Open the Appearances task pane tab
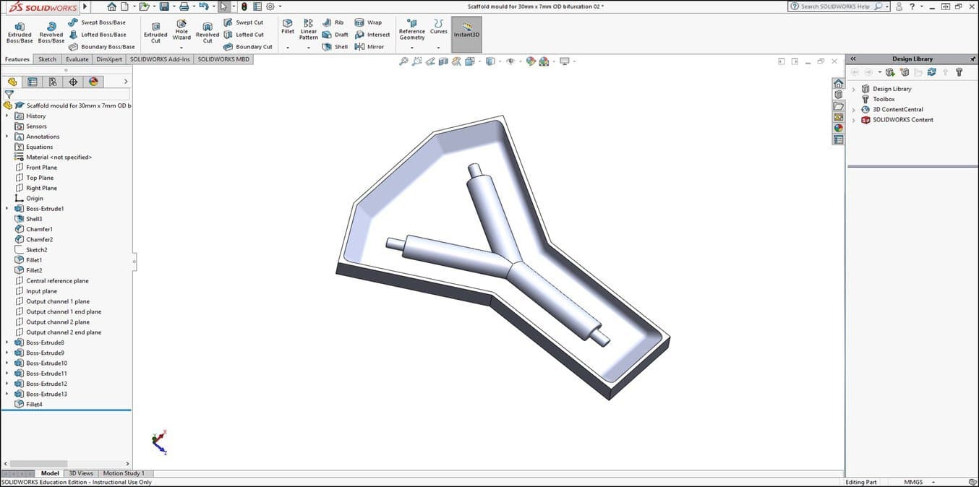 838,128
